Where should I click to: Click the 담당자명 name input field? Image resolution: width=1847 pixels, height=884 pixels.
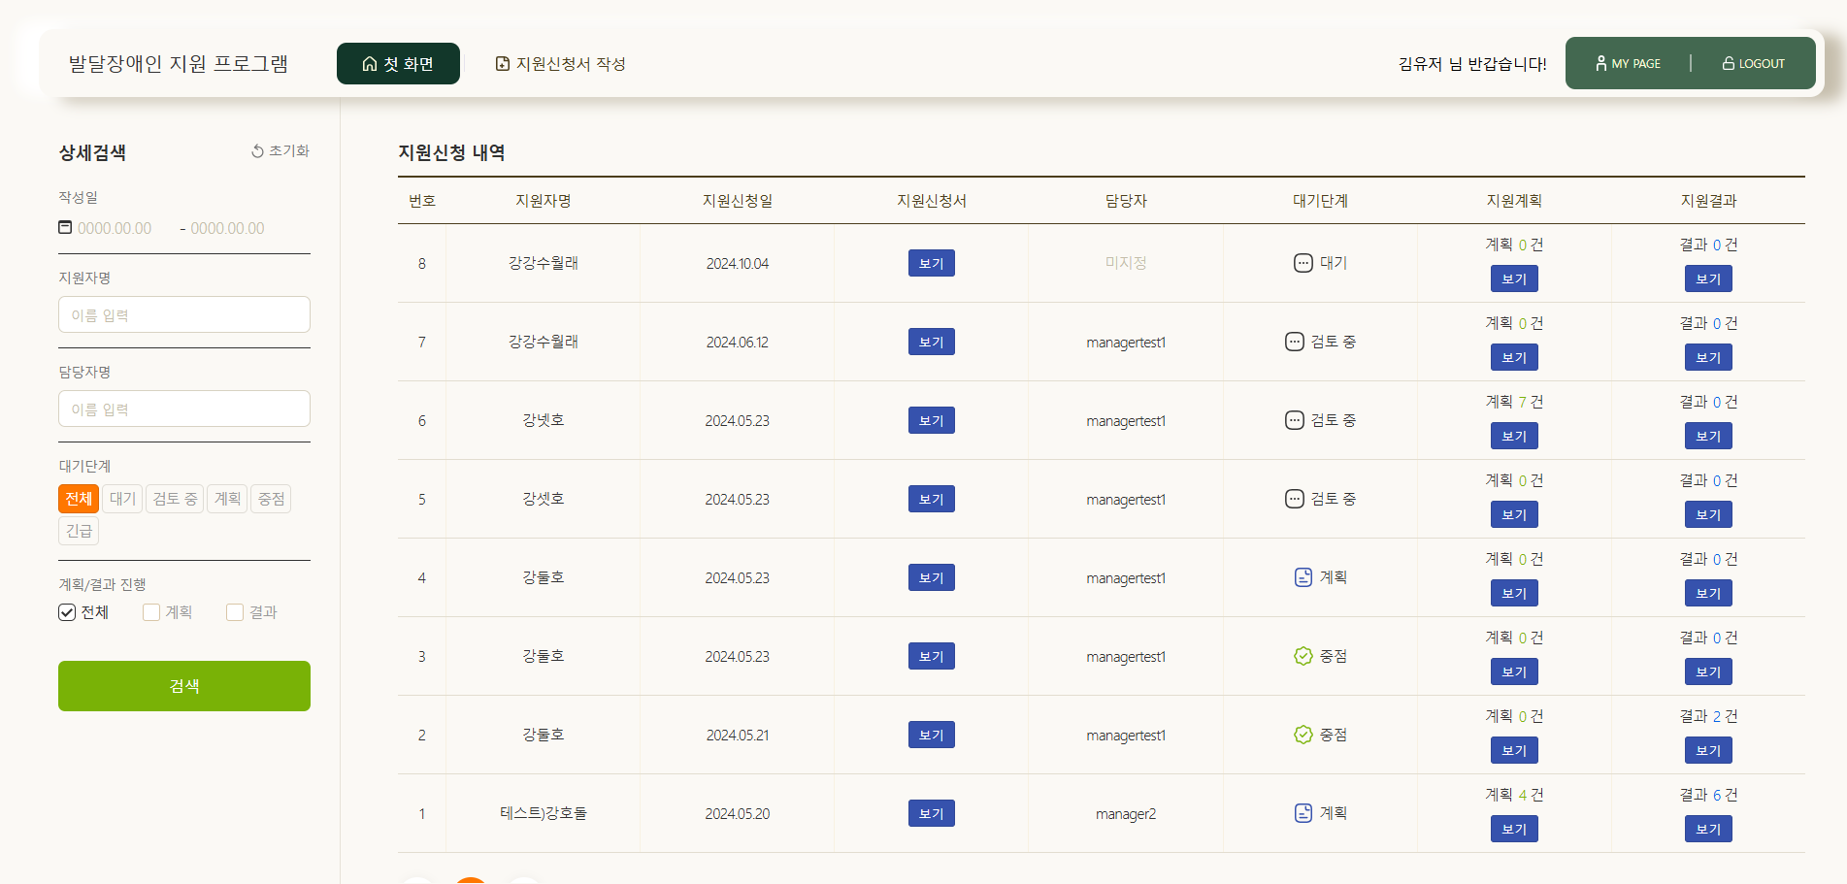point(184,409)
